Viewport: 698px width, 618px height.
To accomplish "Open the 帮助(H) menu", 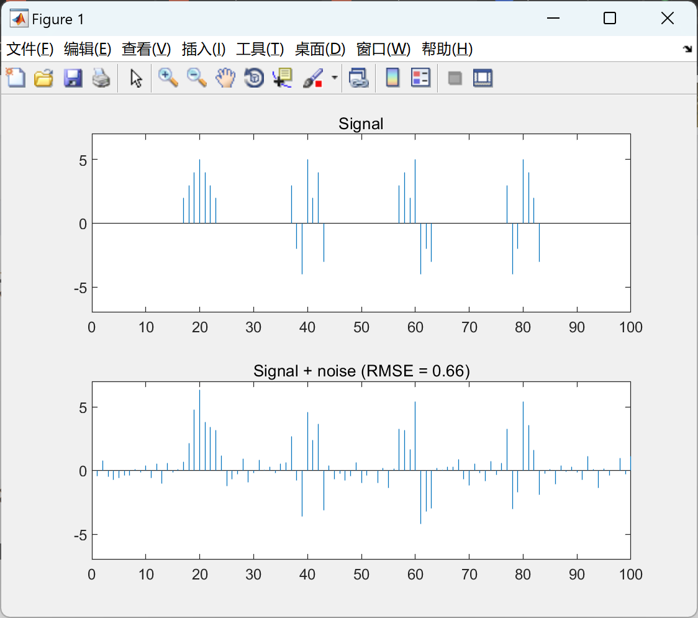I will (447, 49).
